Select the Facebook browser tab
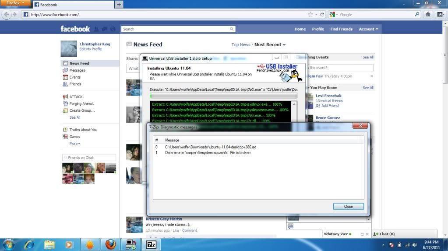The height and width of the screenshot is (251, 448). pyautogui.click(x=73, y=4)
